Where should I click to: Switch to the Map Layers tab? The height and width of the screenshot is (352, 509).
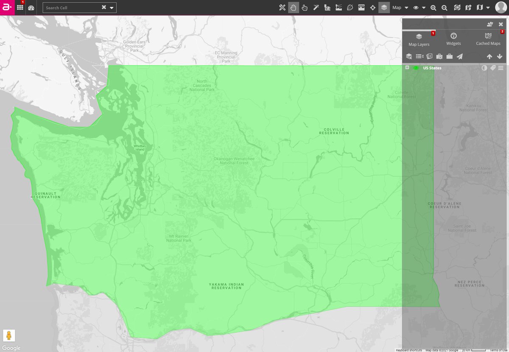[x=419, y=39]
